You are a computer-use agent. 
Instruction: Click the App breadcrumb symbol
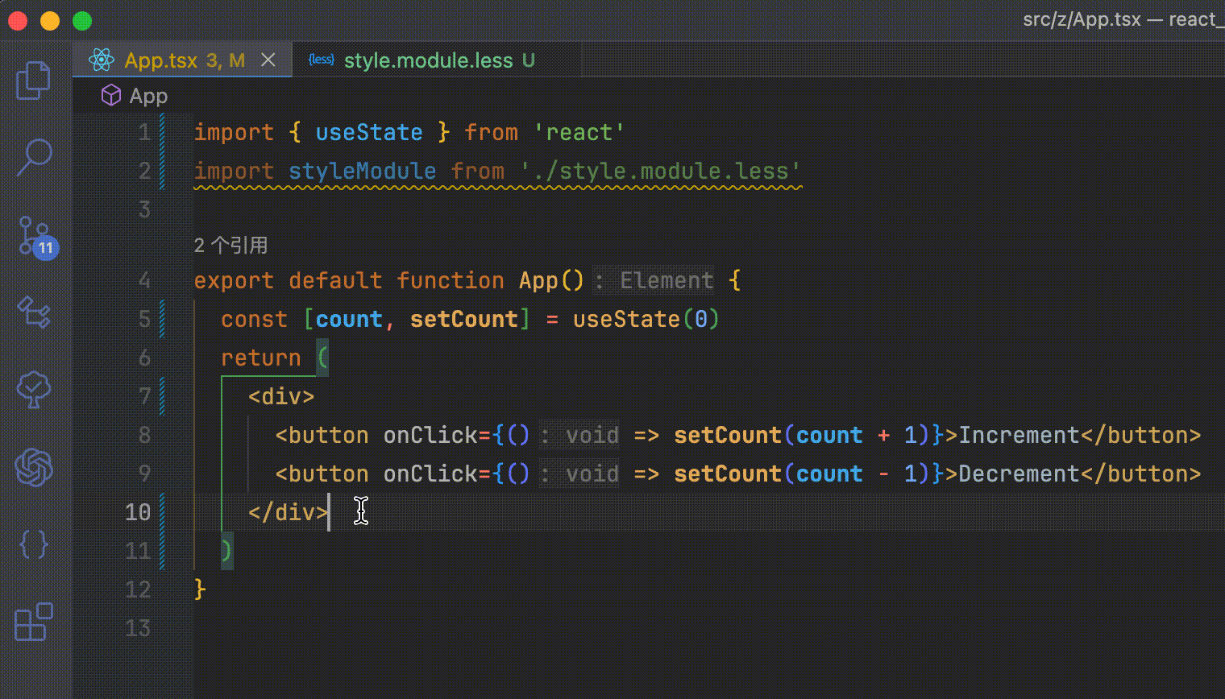pos(148,96)
